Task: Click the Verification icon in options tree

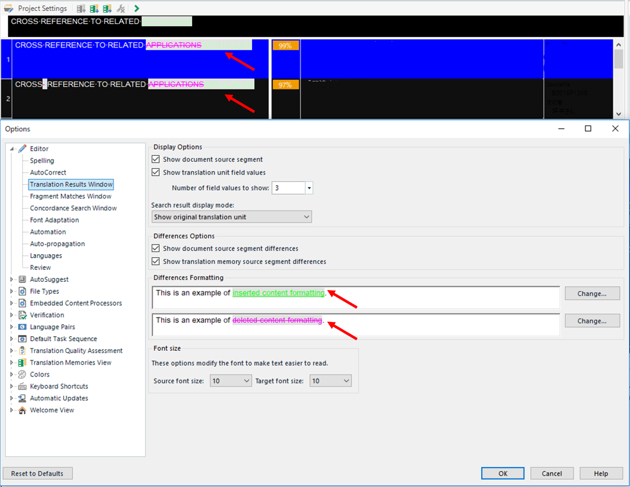Action: pos(22,315)
